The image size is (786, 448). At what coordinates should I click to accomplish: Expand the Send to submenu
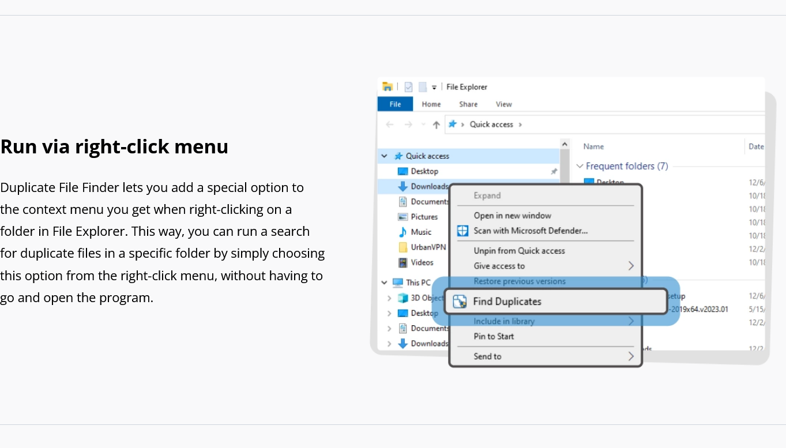631,356
